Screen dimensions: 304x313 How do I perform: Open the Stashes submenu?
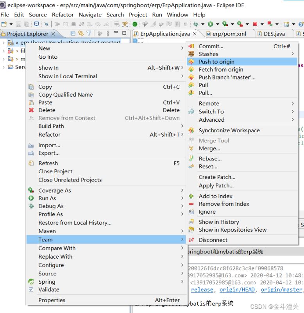pos(242,54)
